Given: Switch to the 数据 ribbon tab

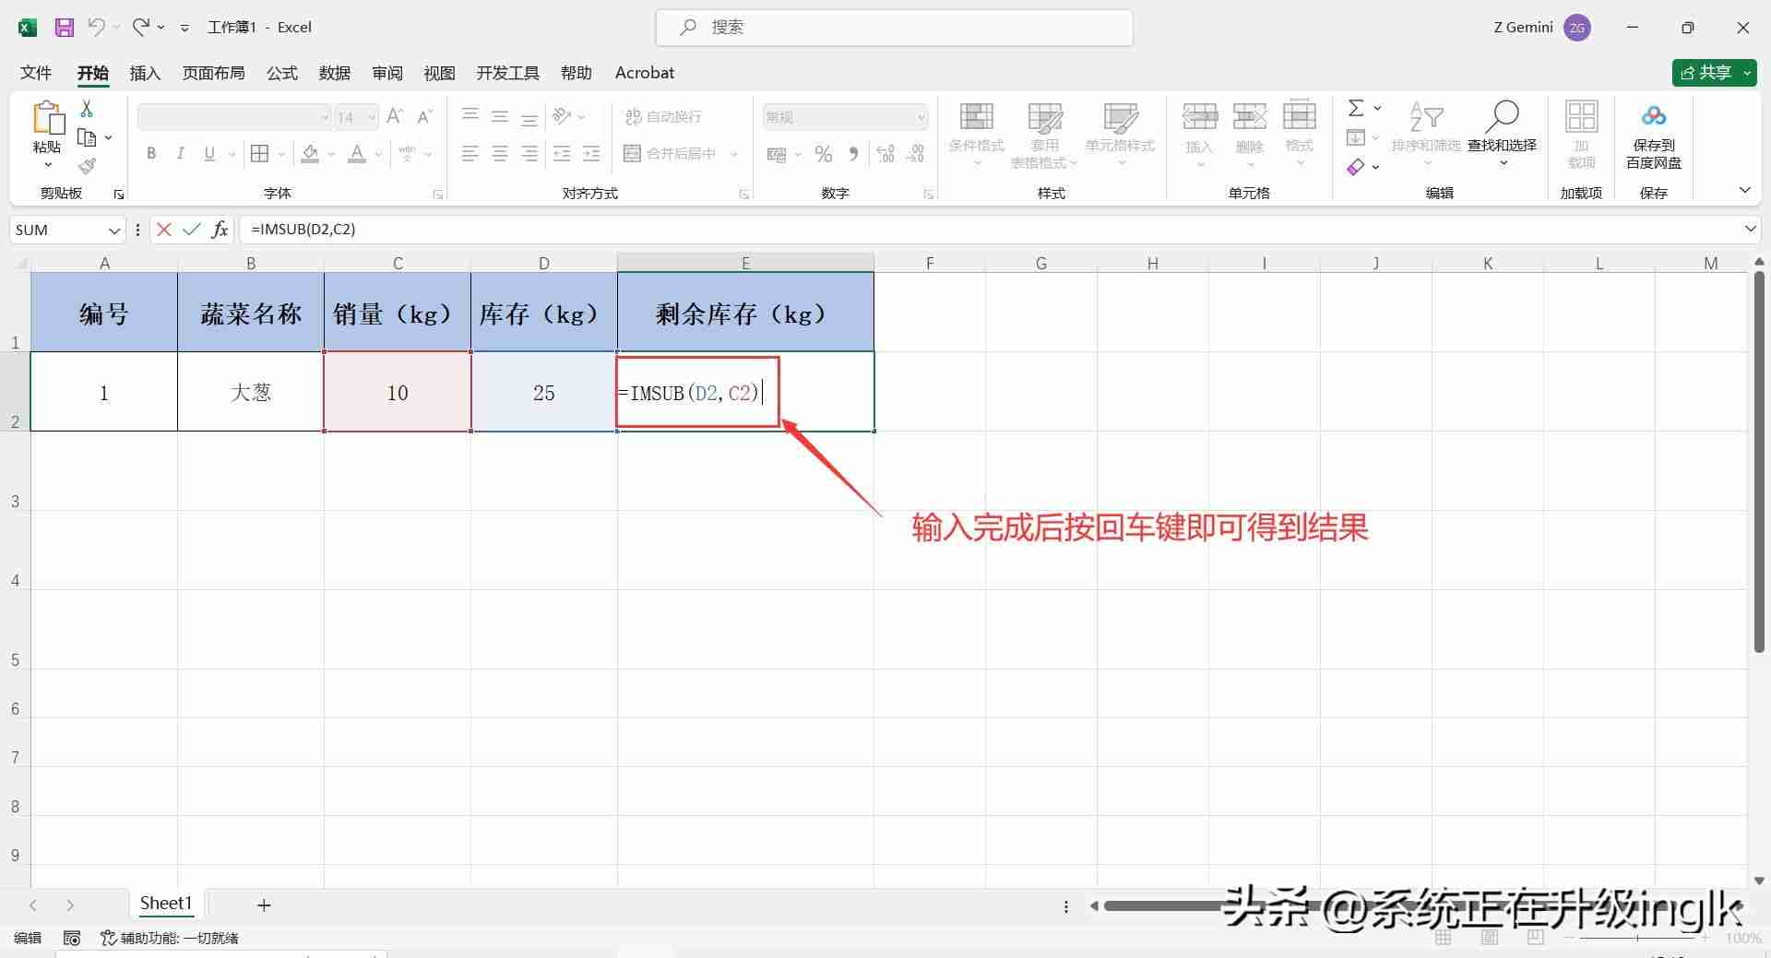Looking at the screenshot, I should pos(335,73).
